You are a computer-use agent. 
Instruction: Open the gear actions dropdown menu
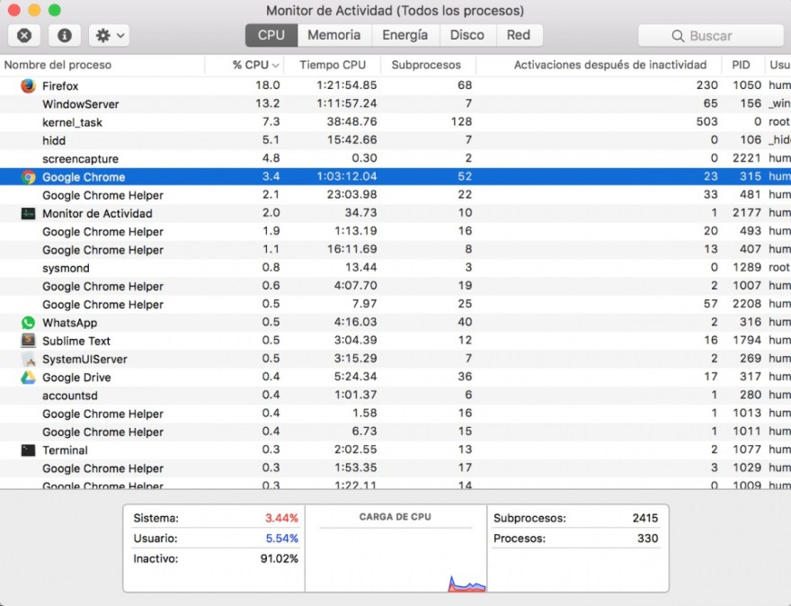pyautogui.click(x=111, y=35)
